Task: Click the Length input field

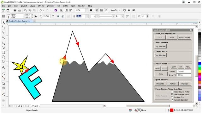Action: tap(184, 71)
